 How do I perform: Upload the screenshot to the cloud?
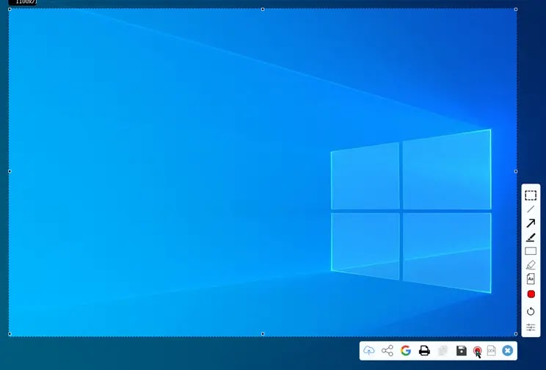click(x=368, y=350)
